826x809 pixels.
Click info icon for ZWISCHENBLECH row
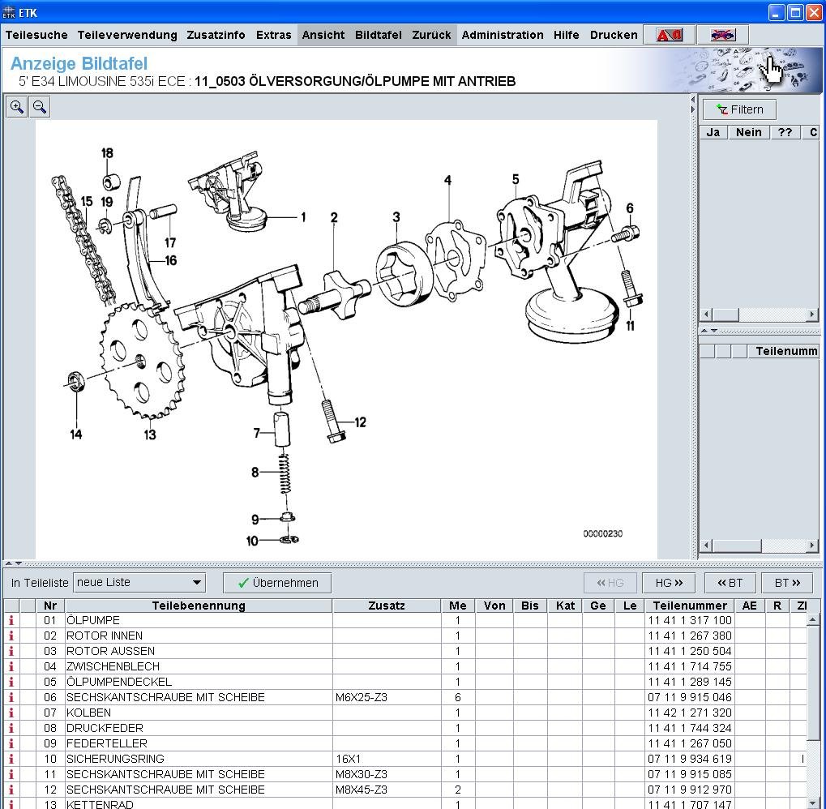[x=11, y=666]
